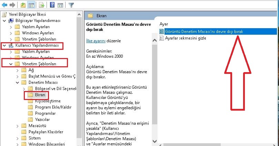Click the Bilgisayar Yapılandırması computer icon
Viewport: 279px width, 146px height.
pos(11,21)
